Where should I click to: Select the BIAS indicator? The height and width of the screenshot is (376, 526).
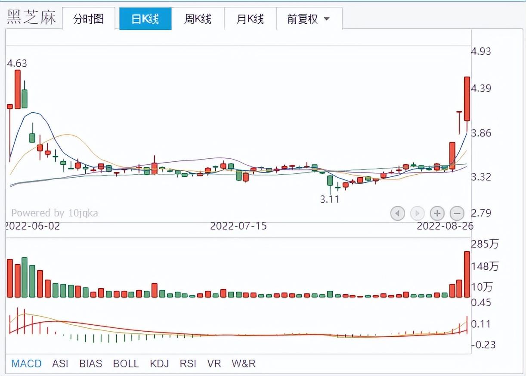[x=91, y=364]
